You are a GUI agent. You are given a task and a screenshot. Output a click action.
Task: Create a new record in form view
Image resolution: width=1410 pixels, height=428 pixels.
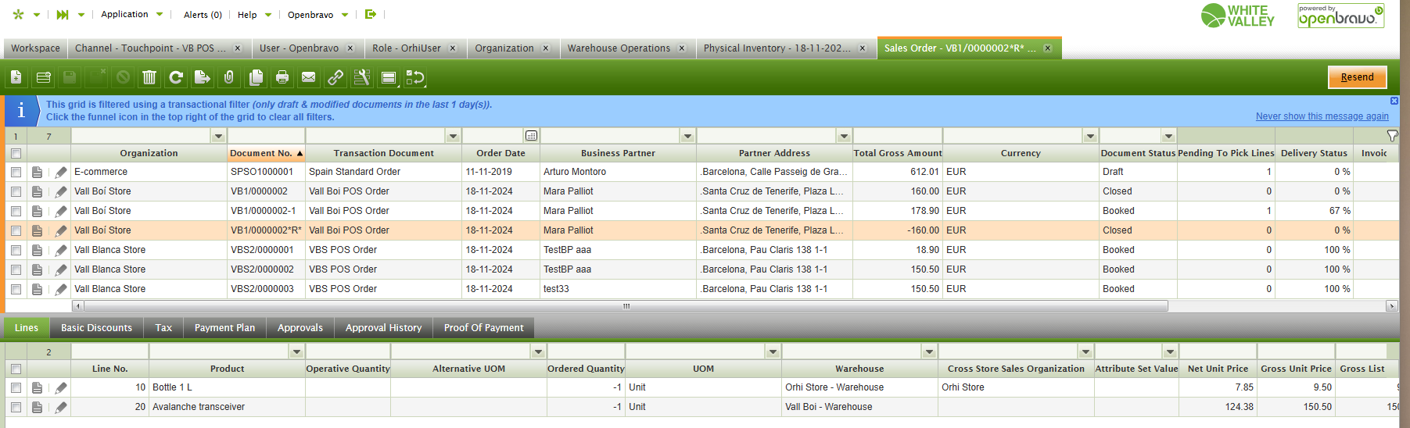[x=16, y=77]
